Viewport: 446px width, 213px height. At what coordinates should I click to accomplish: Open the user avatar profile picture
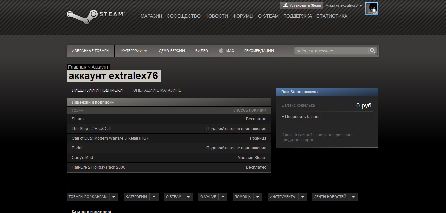click(x=371, y=9)
